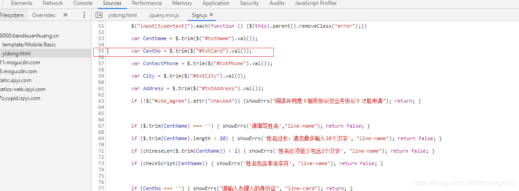Image resolution: width=519 pixels, height=191 pixels.
Task: Click the checkScript(CentName) code line
Action: 257,164
